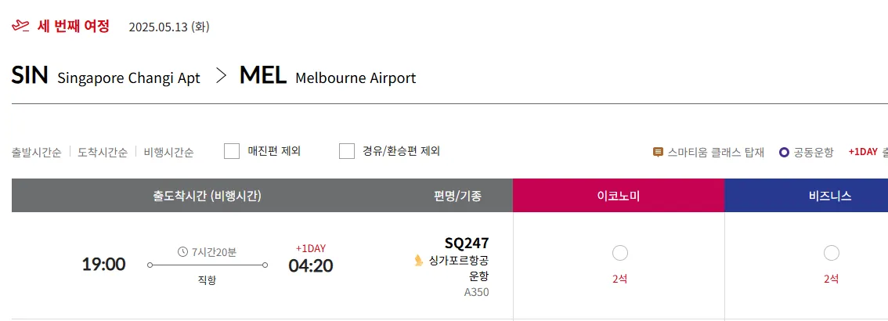Screen dimensions: 888x321
Task: Click the red airplane icon beside 세 번째 여정
Action: point(20,27)
